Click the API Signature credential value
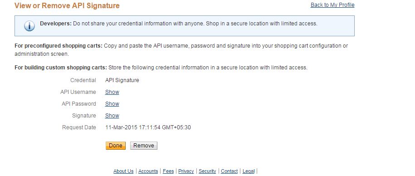Image resolution: width=415 pixels, height=176 pixels. click(x=122, y=80)
